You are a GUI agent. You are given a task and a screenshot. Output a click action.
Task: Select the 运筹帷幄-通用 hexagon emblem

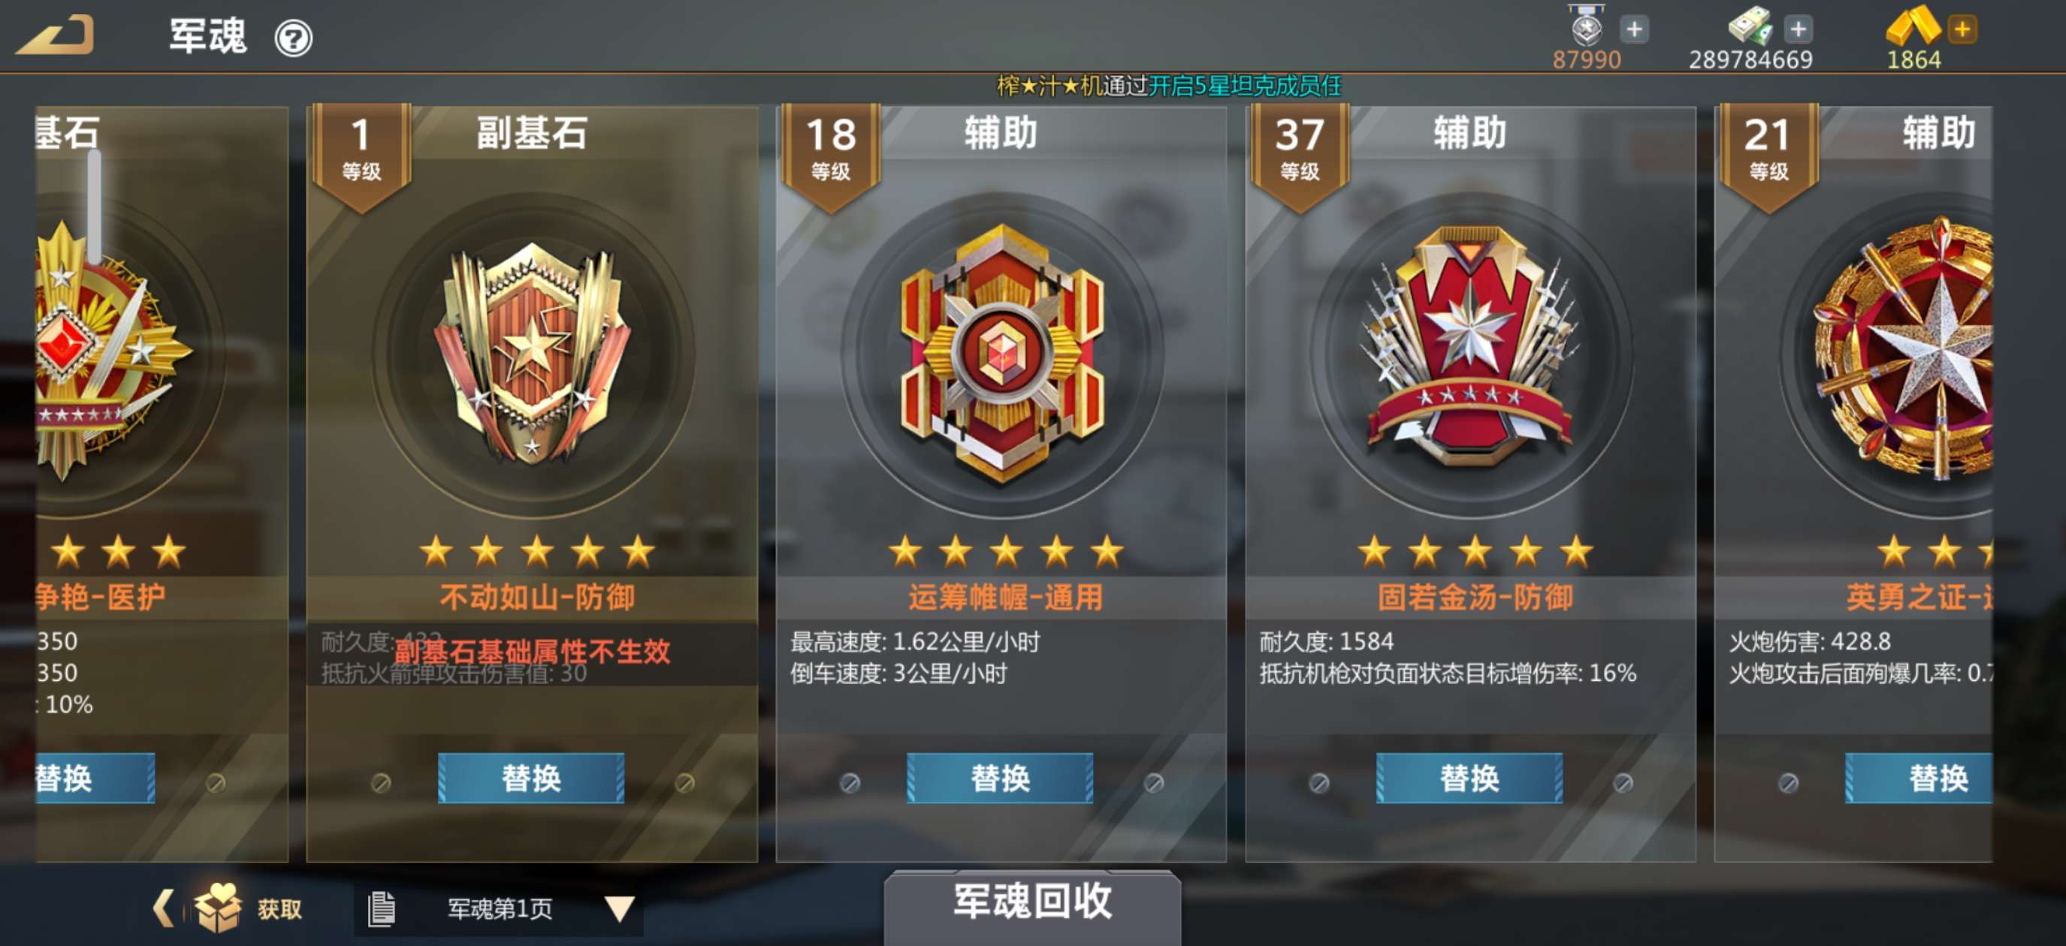tap(1001, 353)
